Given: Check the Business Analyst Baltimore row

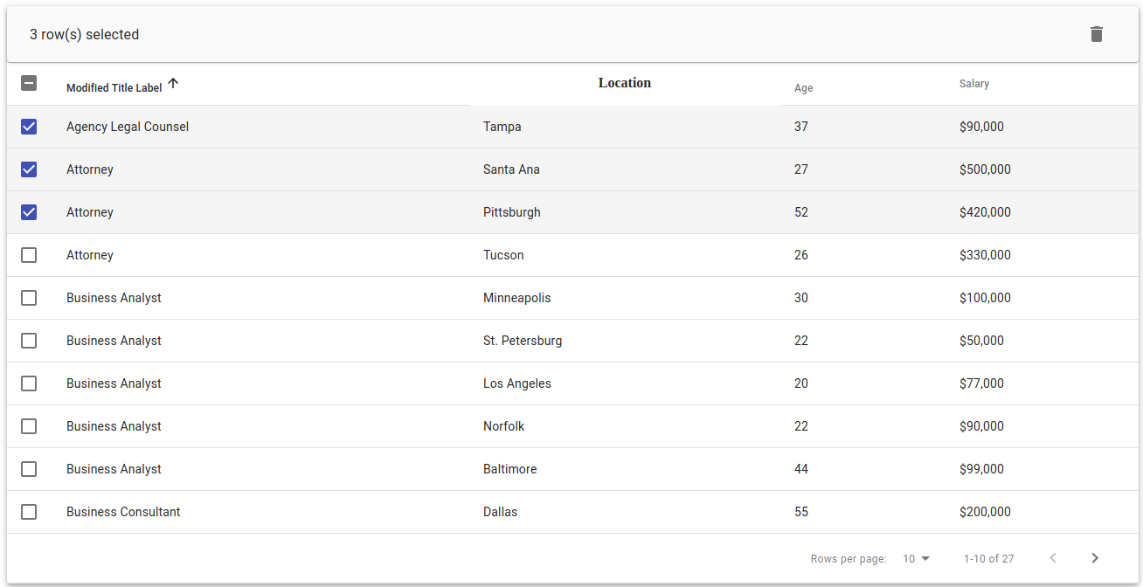Looking at the screenshot, I should (29, 469).
